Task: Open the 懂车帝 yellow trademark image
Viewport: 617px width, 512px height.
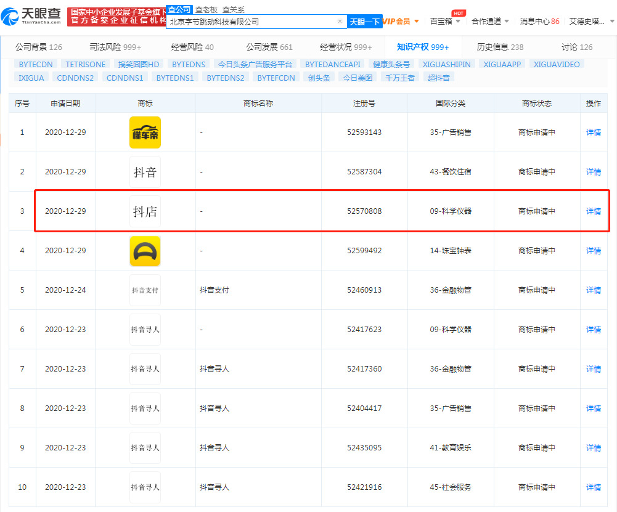Action: pyautogui.click(x=145, y=132)
